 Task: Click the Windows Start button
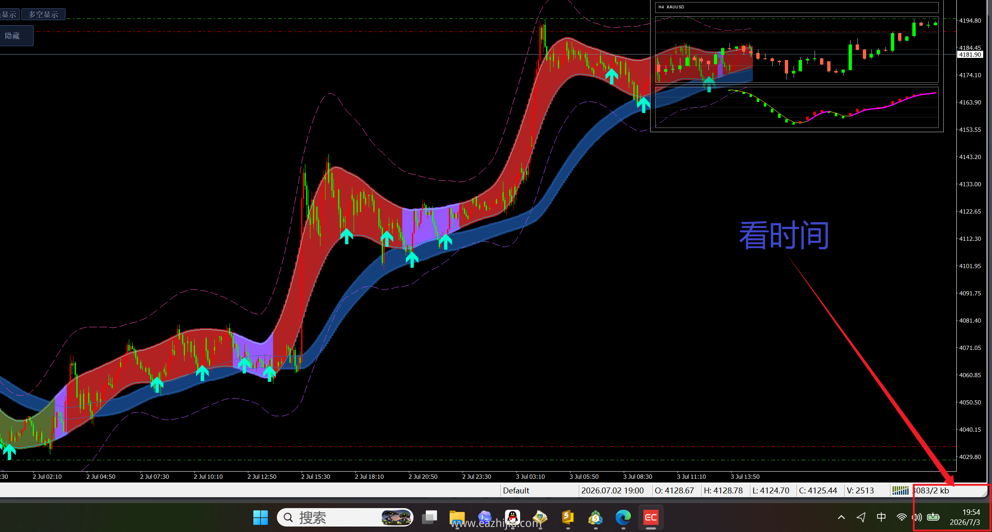(260, 518)
